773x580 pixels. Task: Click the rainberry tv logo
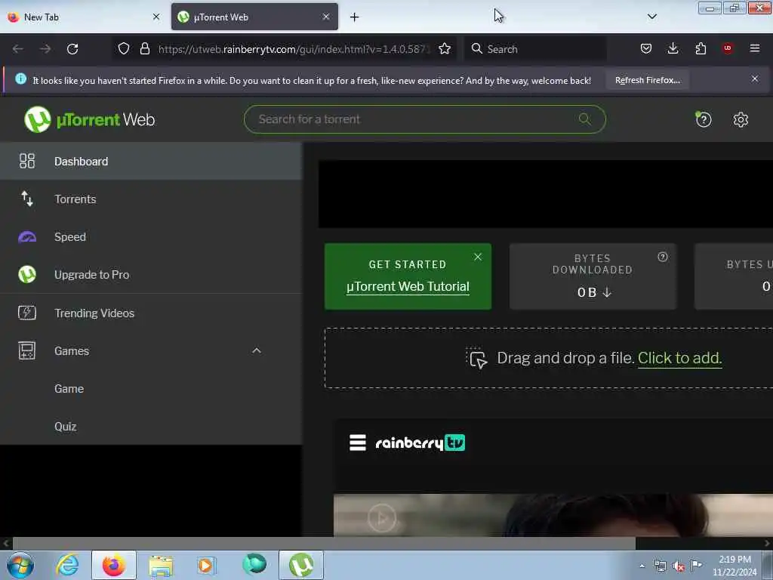pos(420,443)
